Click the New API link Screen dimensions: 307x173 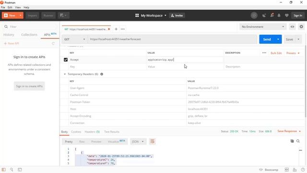point(12,43)
